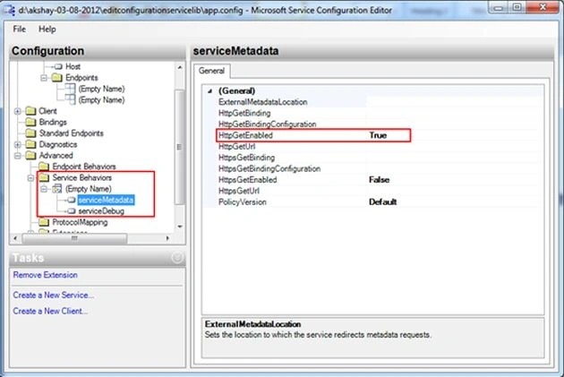
Task: Click the Advanced folder icon
Action: click(31, 156)
